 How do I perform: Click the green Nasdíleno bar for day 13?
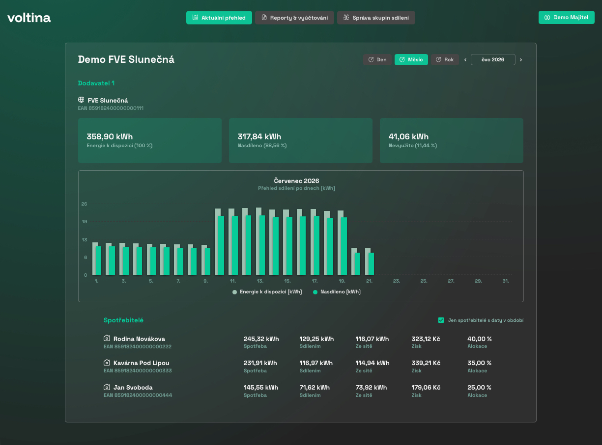262,245
